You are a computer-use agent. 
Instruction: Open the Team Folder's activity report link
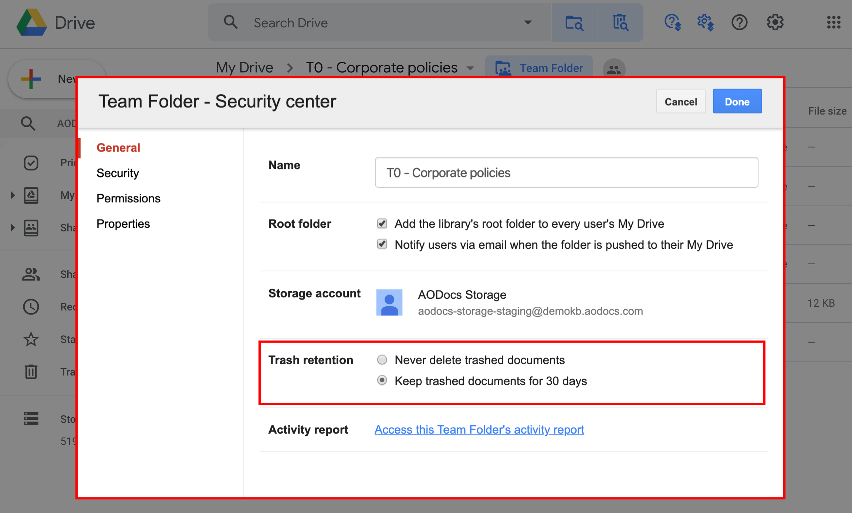(479, 429)
